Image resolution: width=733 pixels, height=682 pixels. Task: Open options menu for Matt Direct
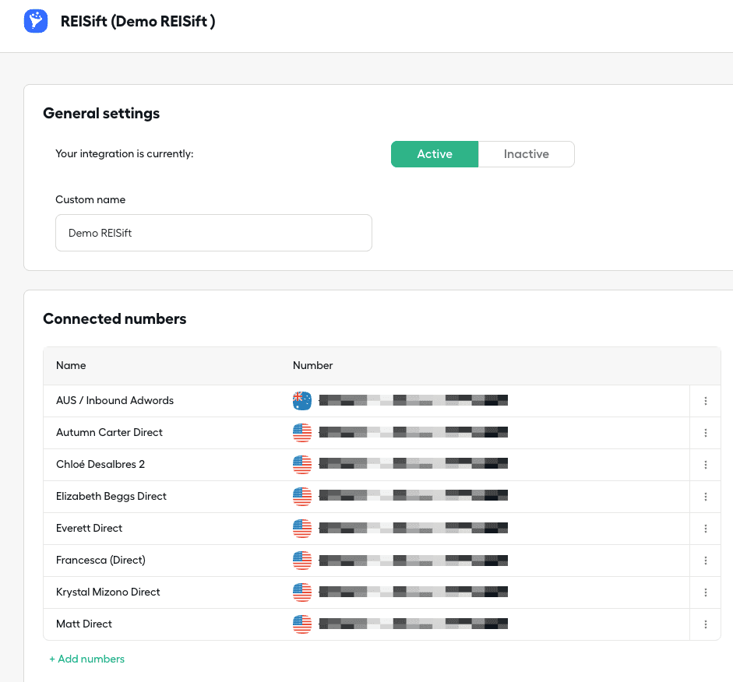(706, 624)
